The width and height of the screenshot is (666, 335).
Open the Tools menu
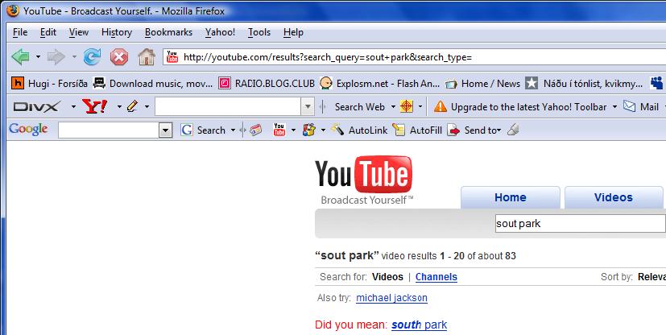click(259, 32)
